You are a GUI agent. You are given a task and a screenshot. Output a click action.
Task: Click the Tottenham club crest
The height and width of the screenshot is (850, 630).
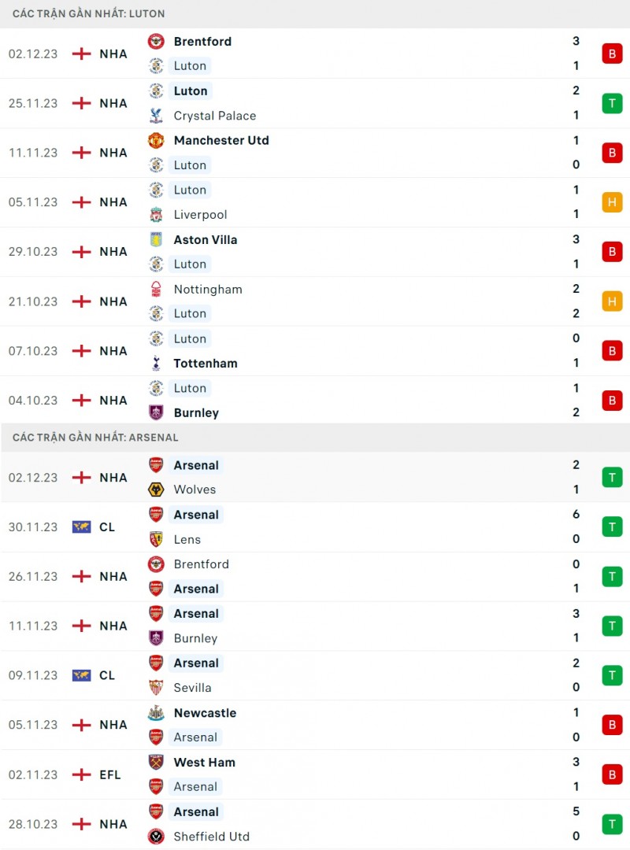pyautogui.click(x=156, y=364)
